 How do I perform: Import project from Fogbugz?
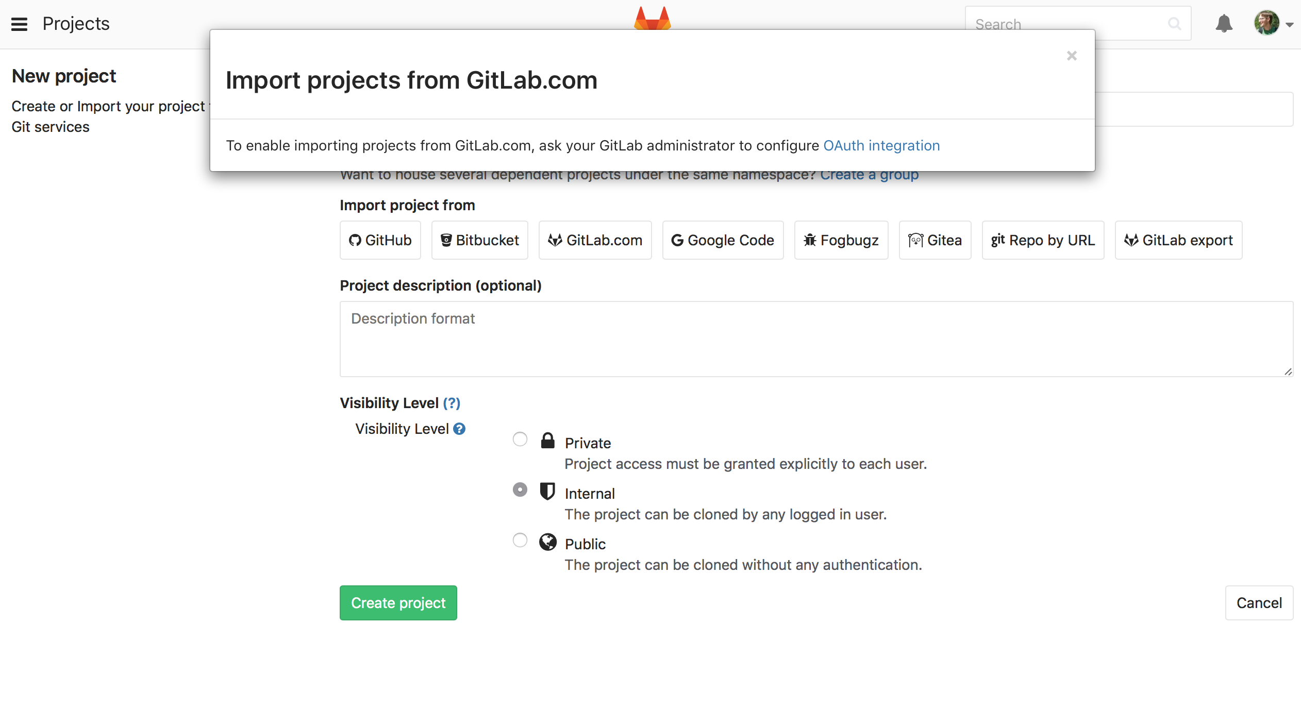pos(841,240)
